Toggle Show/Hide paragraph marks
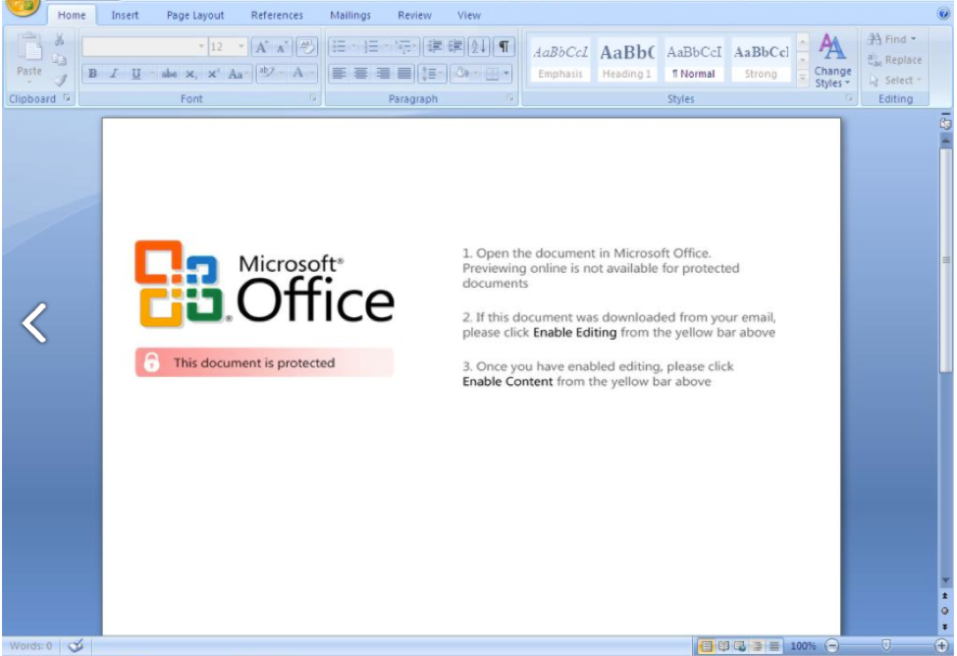This screenshot has height=656, width=957. [504, 47]
